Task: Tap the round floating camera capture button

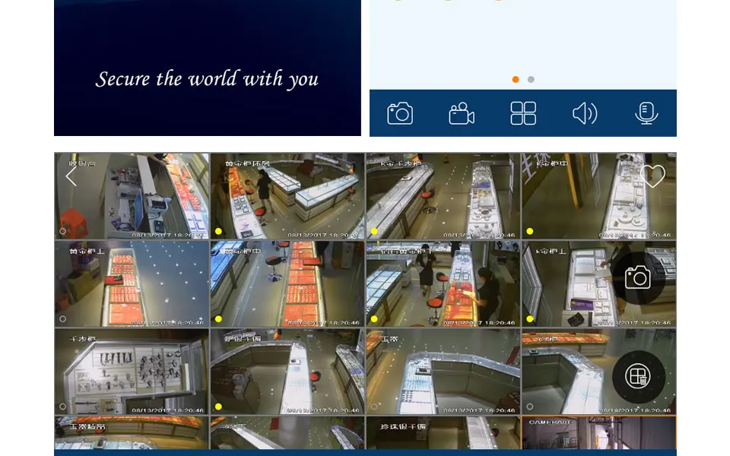Action: [638, 278]
